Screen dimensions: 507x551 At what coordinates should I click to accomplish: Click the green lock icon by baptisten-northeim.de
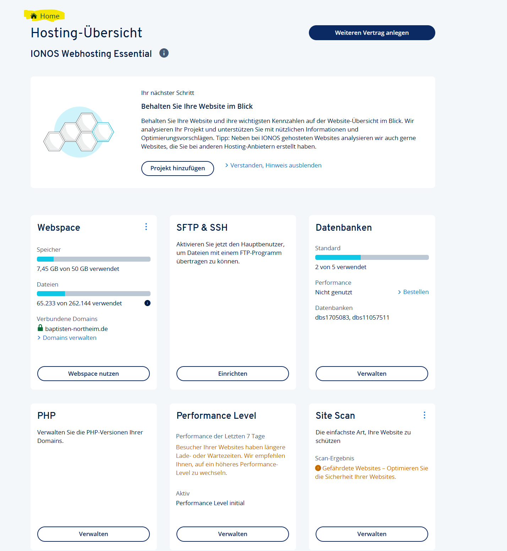pos(40,328)
